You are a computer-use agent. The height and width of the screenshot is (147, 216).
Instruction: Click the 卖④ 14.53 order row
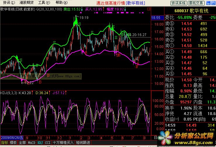(190, 29)
